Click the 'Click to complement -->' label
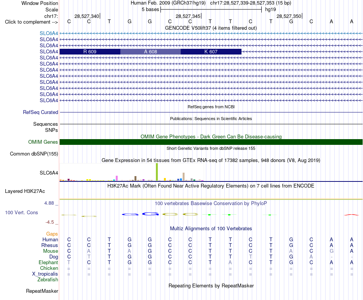 click(x=31, y=22)
